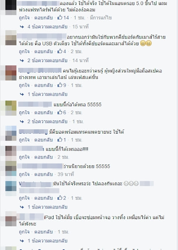Like the อ่านนิยายด้วยย 55555 comment
The height and width of the screenshot is (250, 178).
(24, 174)
